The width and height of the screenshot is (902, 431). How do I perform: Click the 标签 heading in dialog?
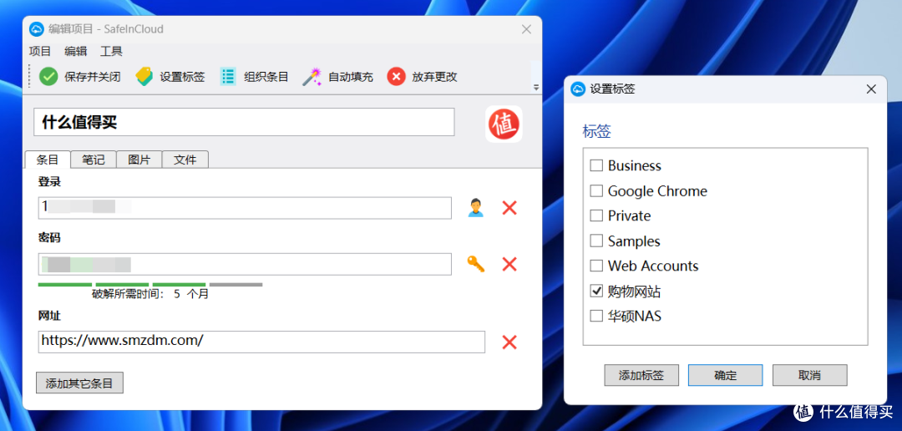[596, 131]
